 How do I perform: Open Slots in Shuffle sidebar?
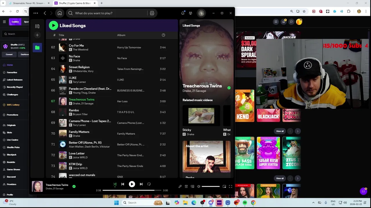tap(9, 133)
